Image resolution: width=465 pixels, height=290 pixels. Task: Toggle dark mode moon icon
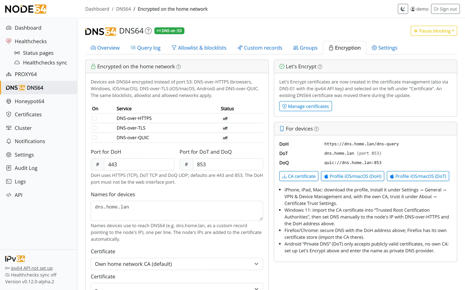(x=403, y=9)
